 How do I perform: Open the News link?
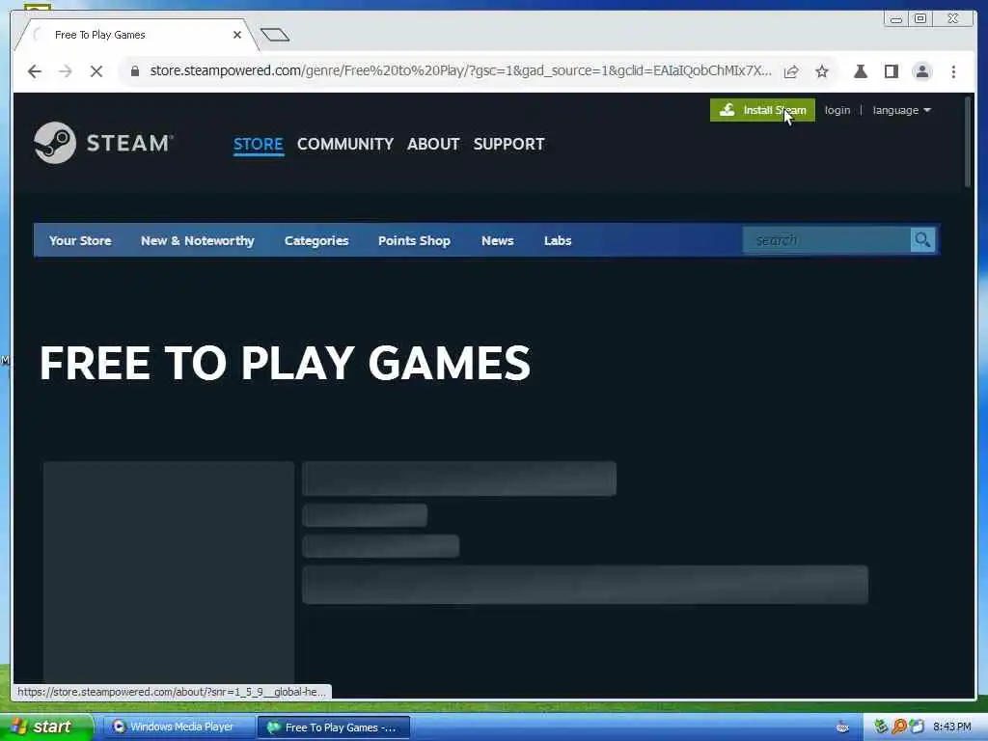pos(498,240)
